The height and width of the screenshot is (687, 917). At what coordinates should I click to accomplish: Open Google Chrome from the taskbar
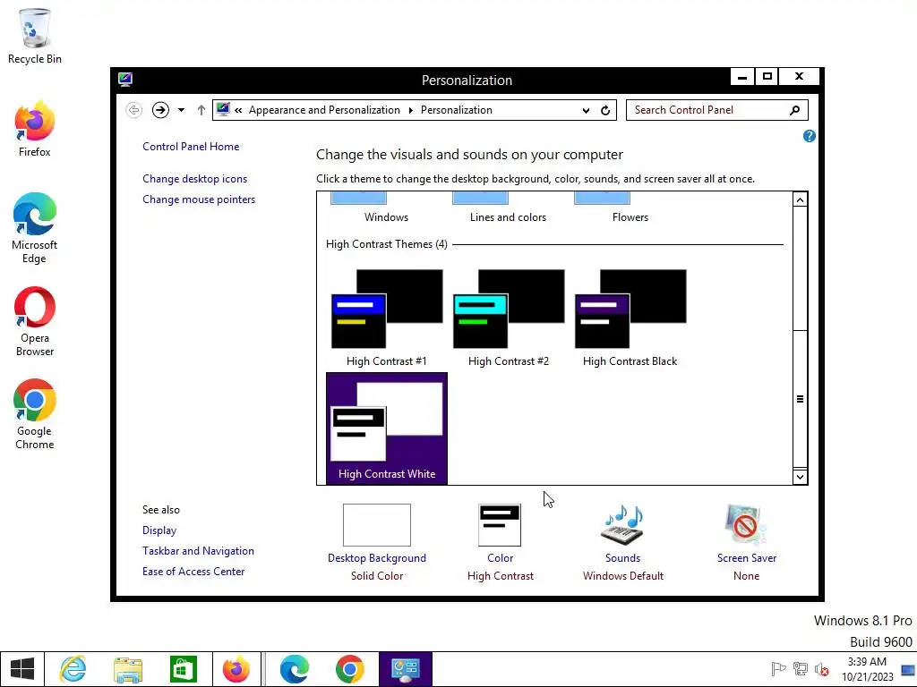point(350,669)
